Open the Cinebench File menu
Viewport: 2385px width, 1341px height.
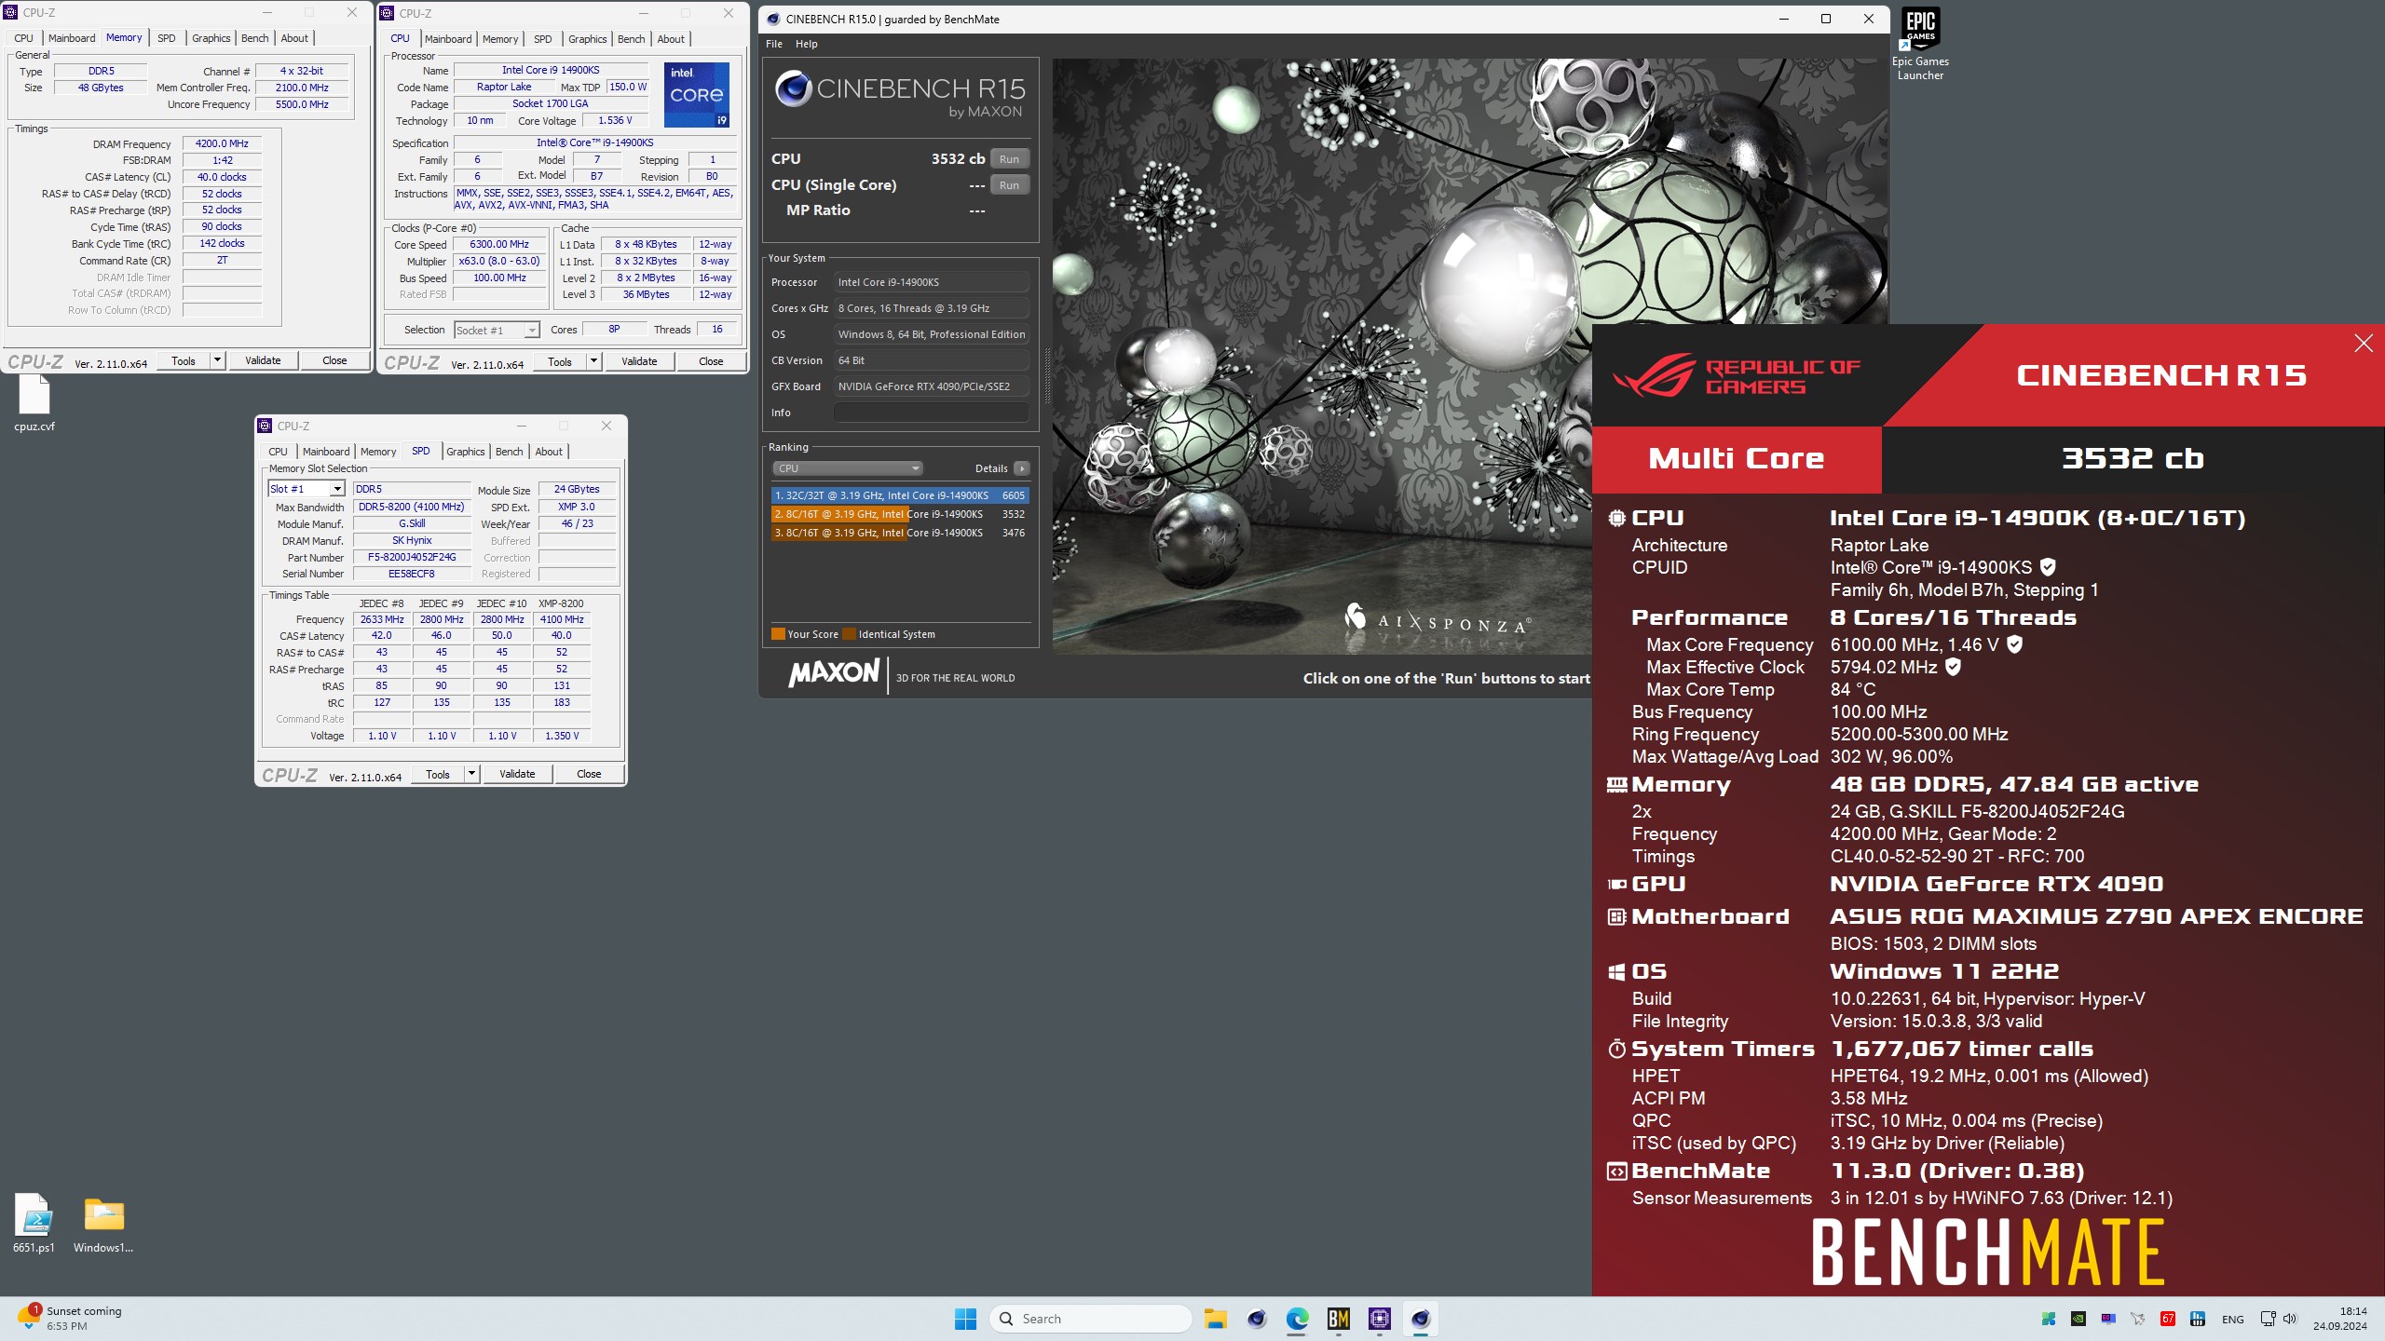774,44
